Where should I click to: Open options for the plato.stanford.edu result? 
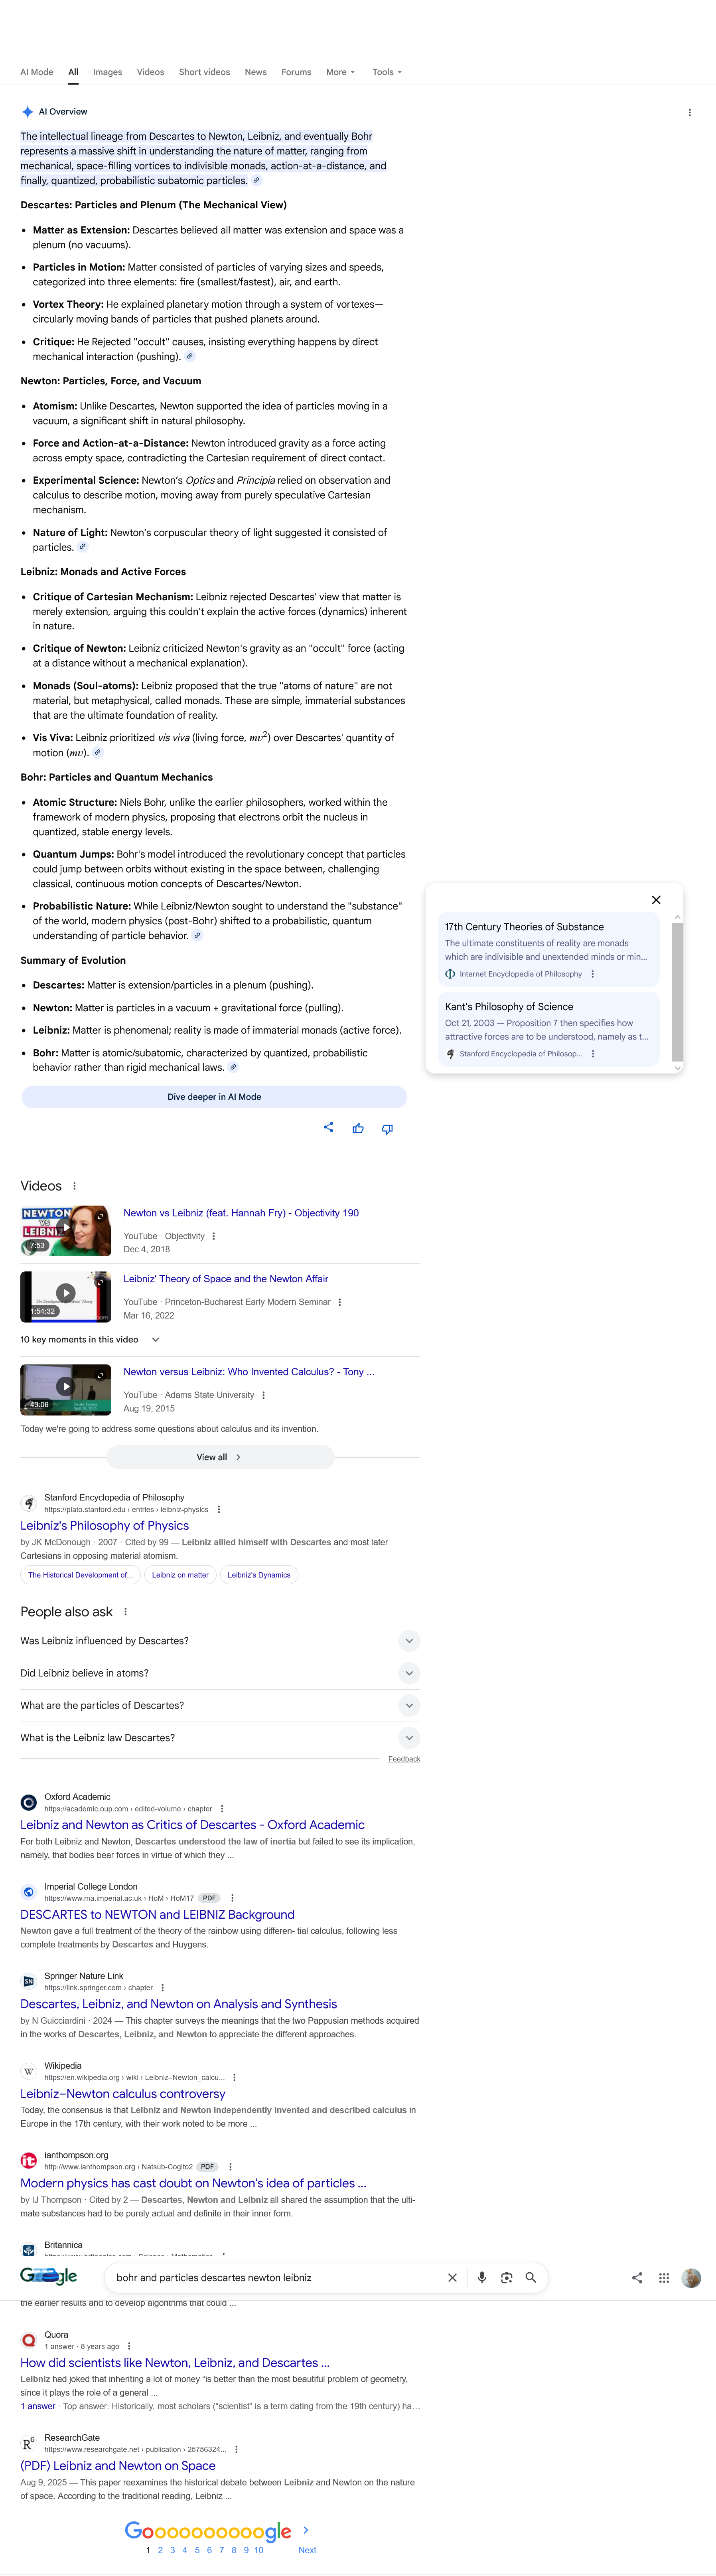click(x=219, y=1510)
